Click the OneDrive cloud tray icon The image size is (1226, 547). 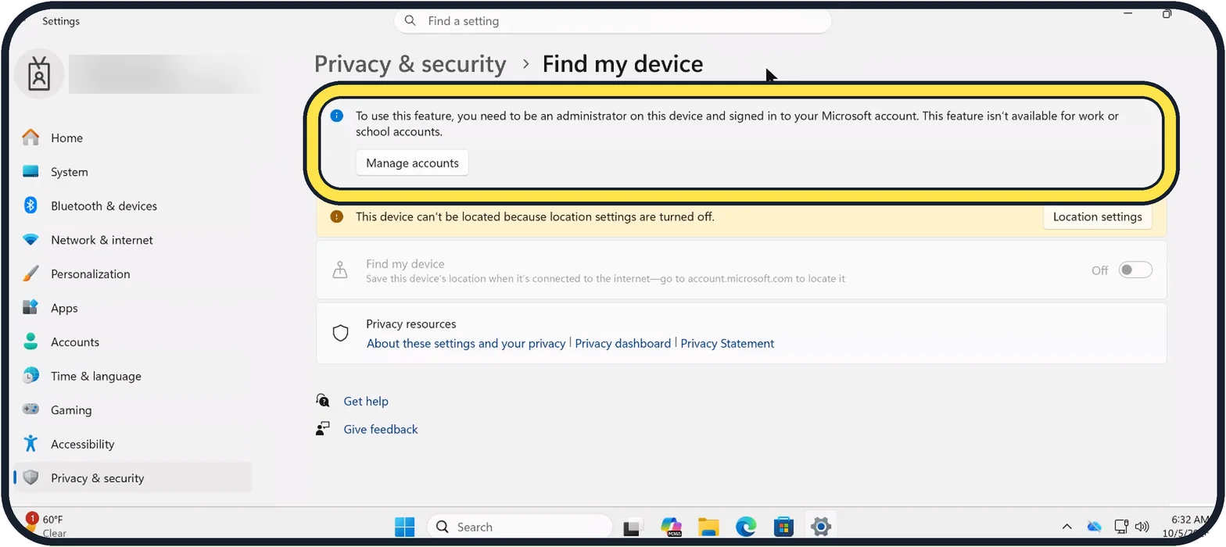coord(1095,527)
